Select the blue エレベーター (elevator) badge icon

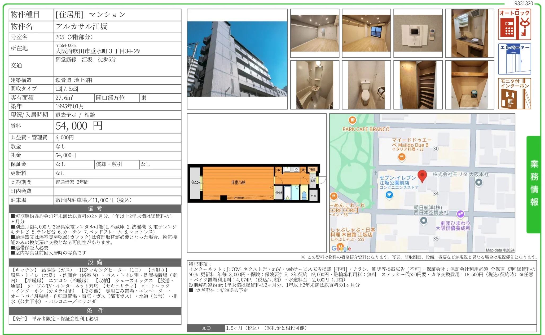pyautogui.click(x=515, y=59)
